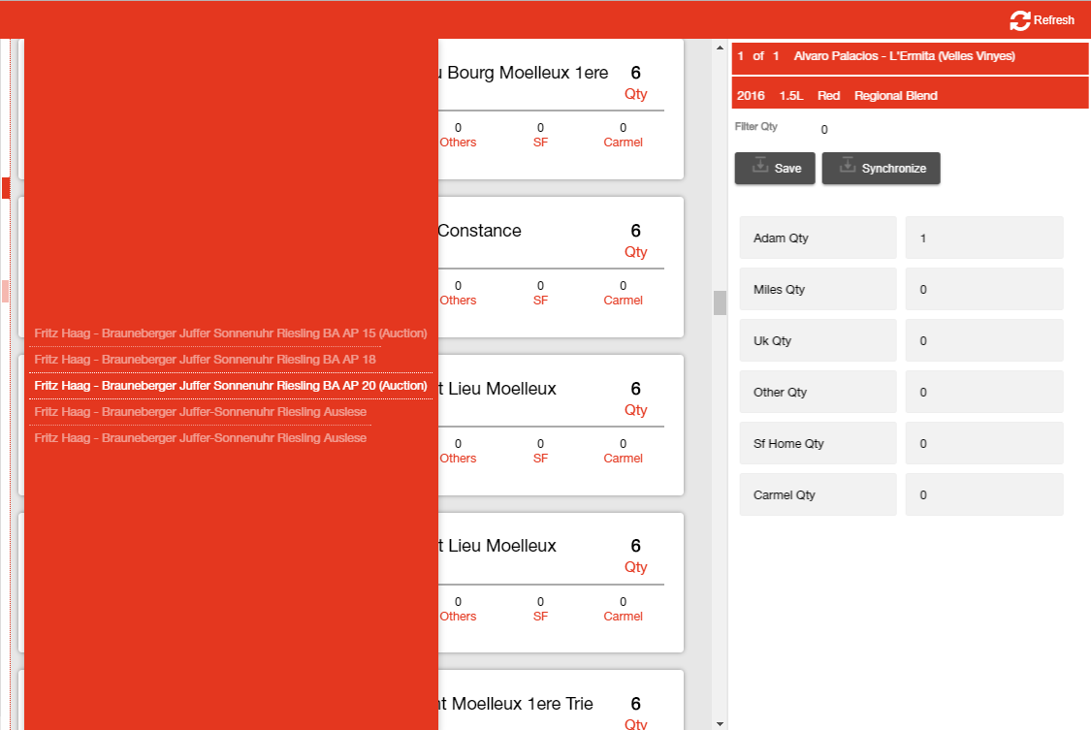Click the Filter Qty value
The width and height of the screenshot is (1091, 730).
click(824, 130)
